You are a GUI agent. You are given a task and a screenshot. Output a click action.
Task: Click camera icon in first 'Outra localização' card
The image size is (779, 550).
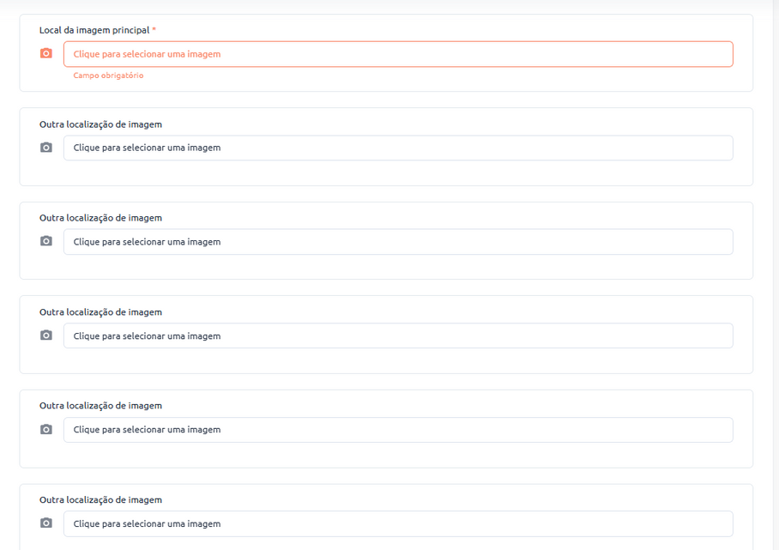(46, 148)
